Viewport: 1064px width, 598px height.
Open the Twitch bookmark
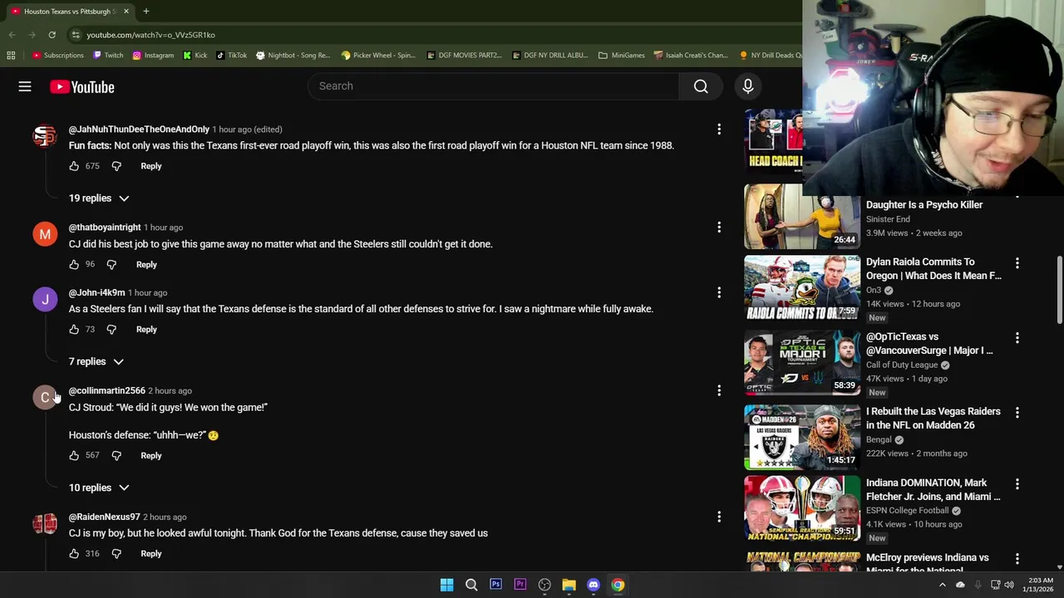click(108, 56)
